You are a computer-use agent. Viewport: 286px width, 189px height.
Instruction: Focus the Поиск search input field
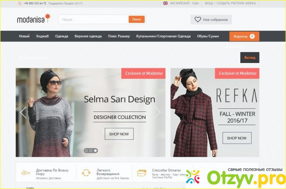click(94, 19)
